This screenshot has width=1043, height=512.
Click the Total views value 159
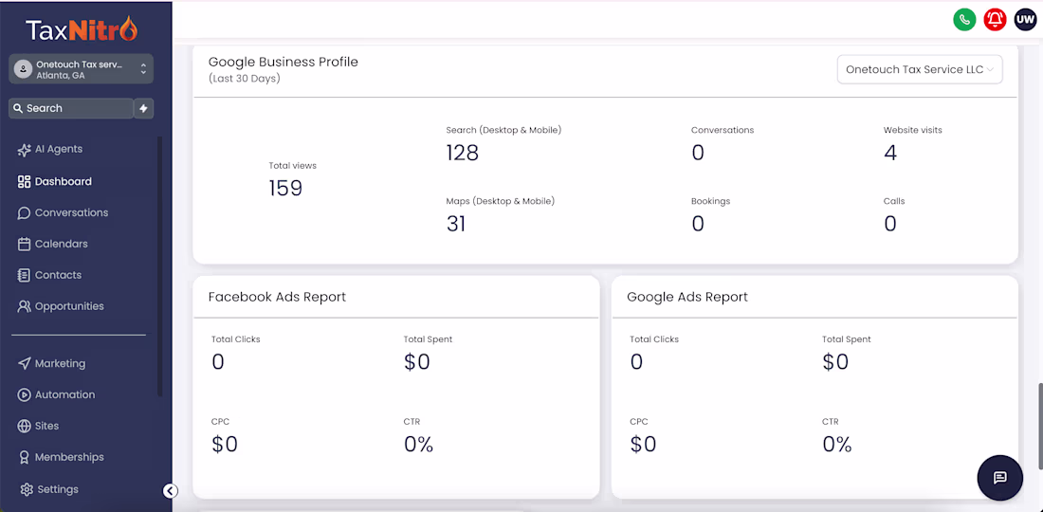point(285,188)
